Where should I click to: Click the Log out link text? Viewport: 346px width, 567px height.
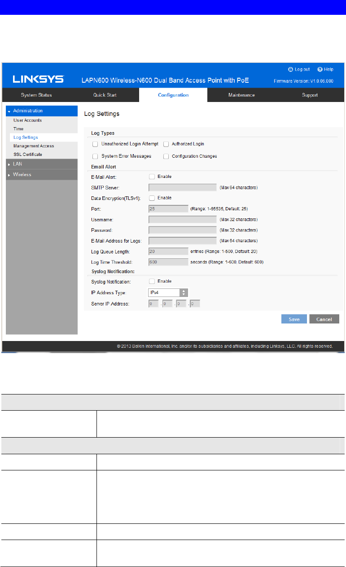302,69
